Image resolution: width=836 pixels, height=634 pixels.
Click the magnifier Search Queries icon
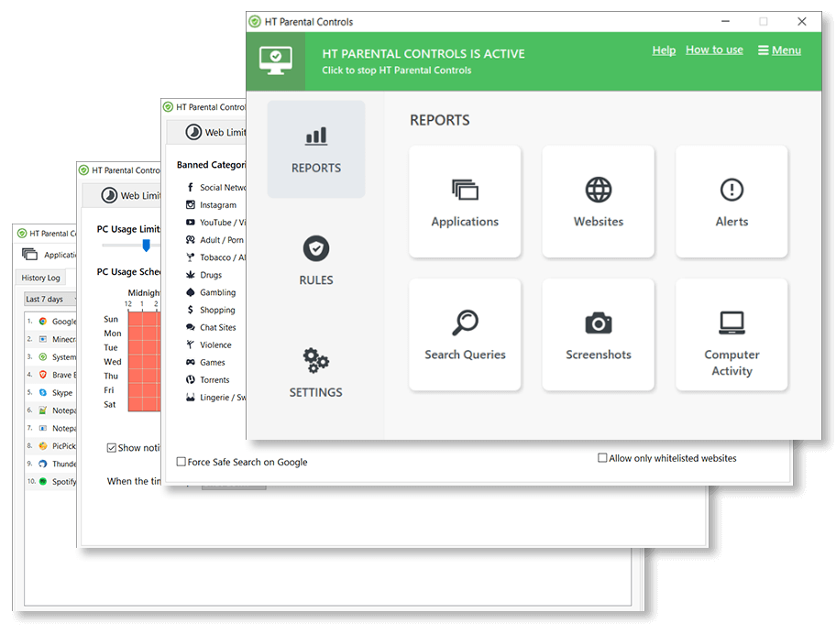(x=465, y=322)
